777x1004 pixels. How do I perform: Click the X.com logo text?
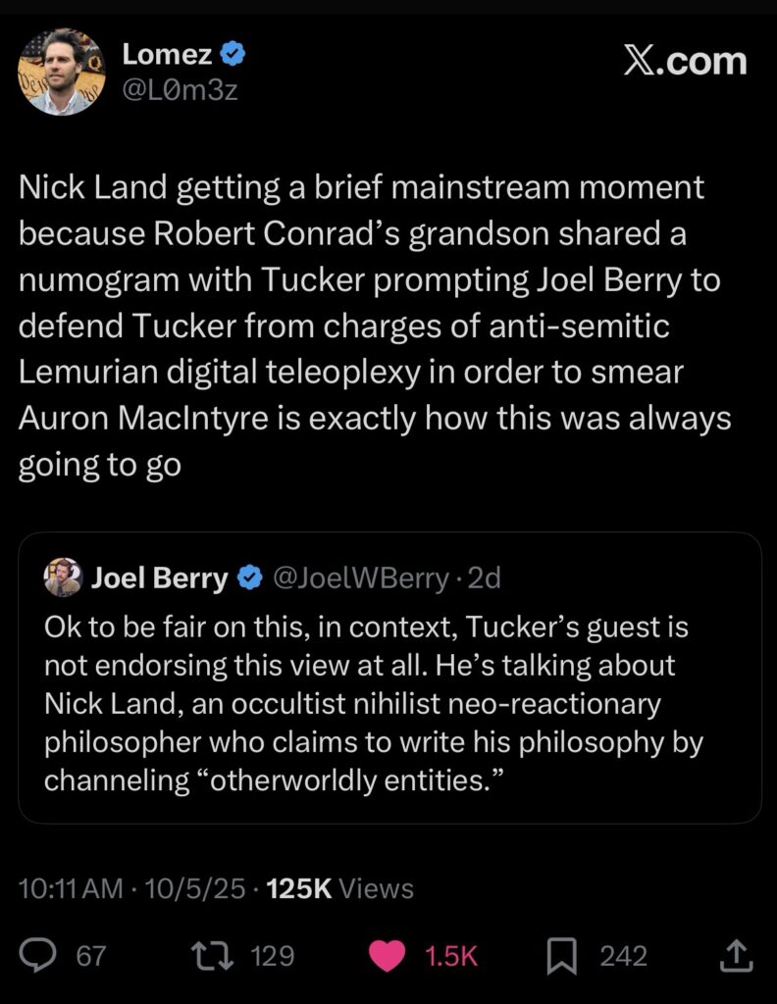(685, 61)
